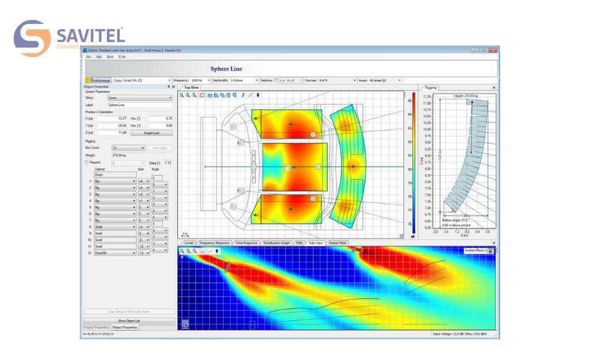The width and height of the screenshot is (601, 360).
Task: Open the Direct SPL mapping type dropdown
Action: (x=169, y=80)
